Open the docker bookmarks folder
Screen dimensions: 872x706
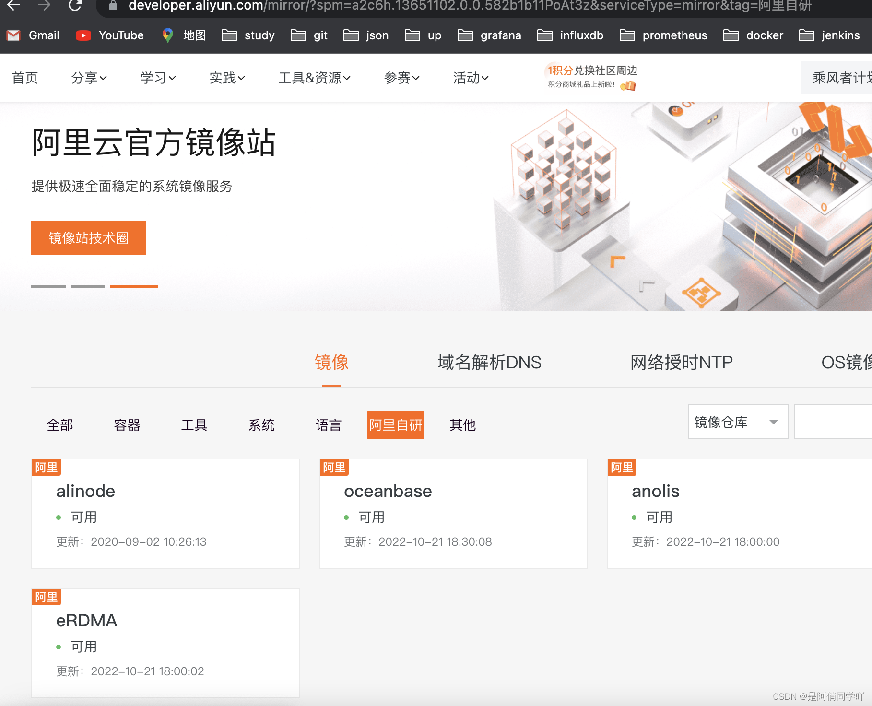click(x=753, y=35)
